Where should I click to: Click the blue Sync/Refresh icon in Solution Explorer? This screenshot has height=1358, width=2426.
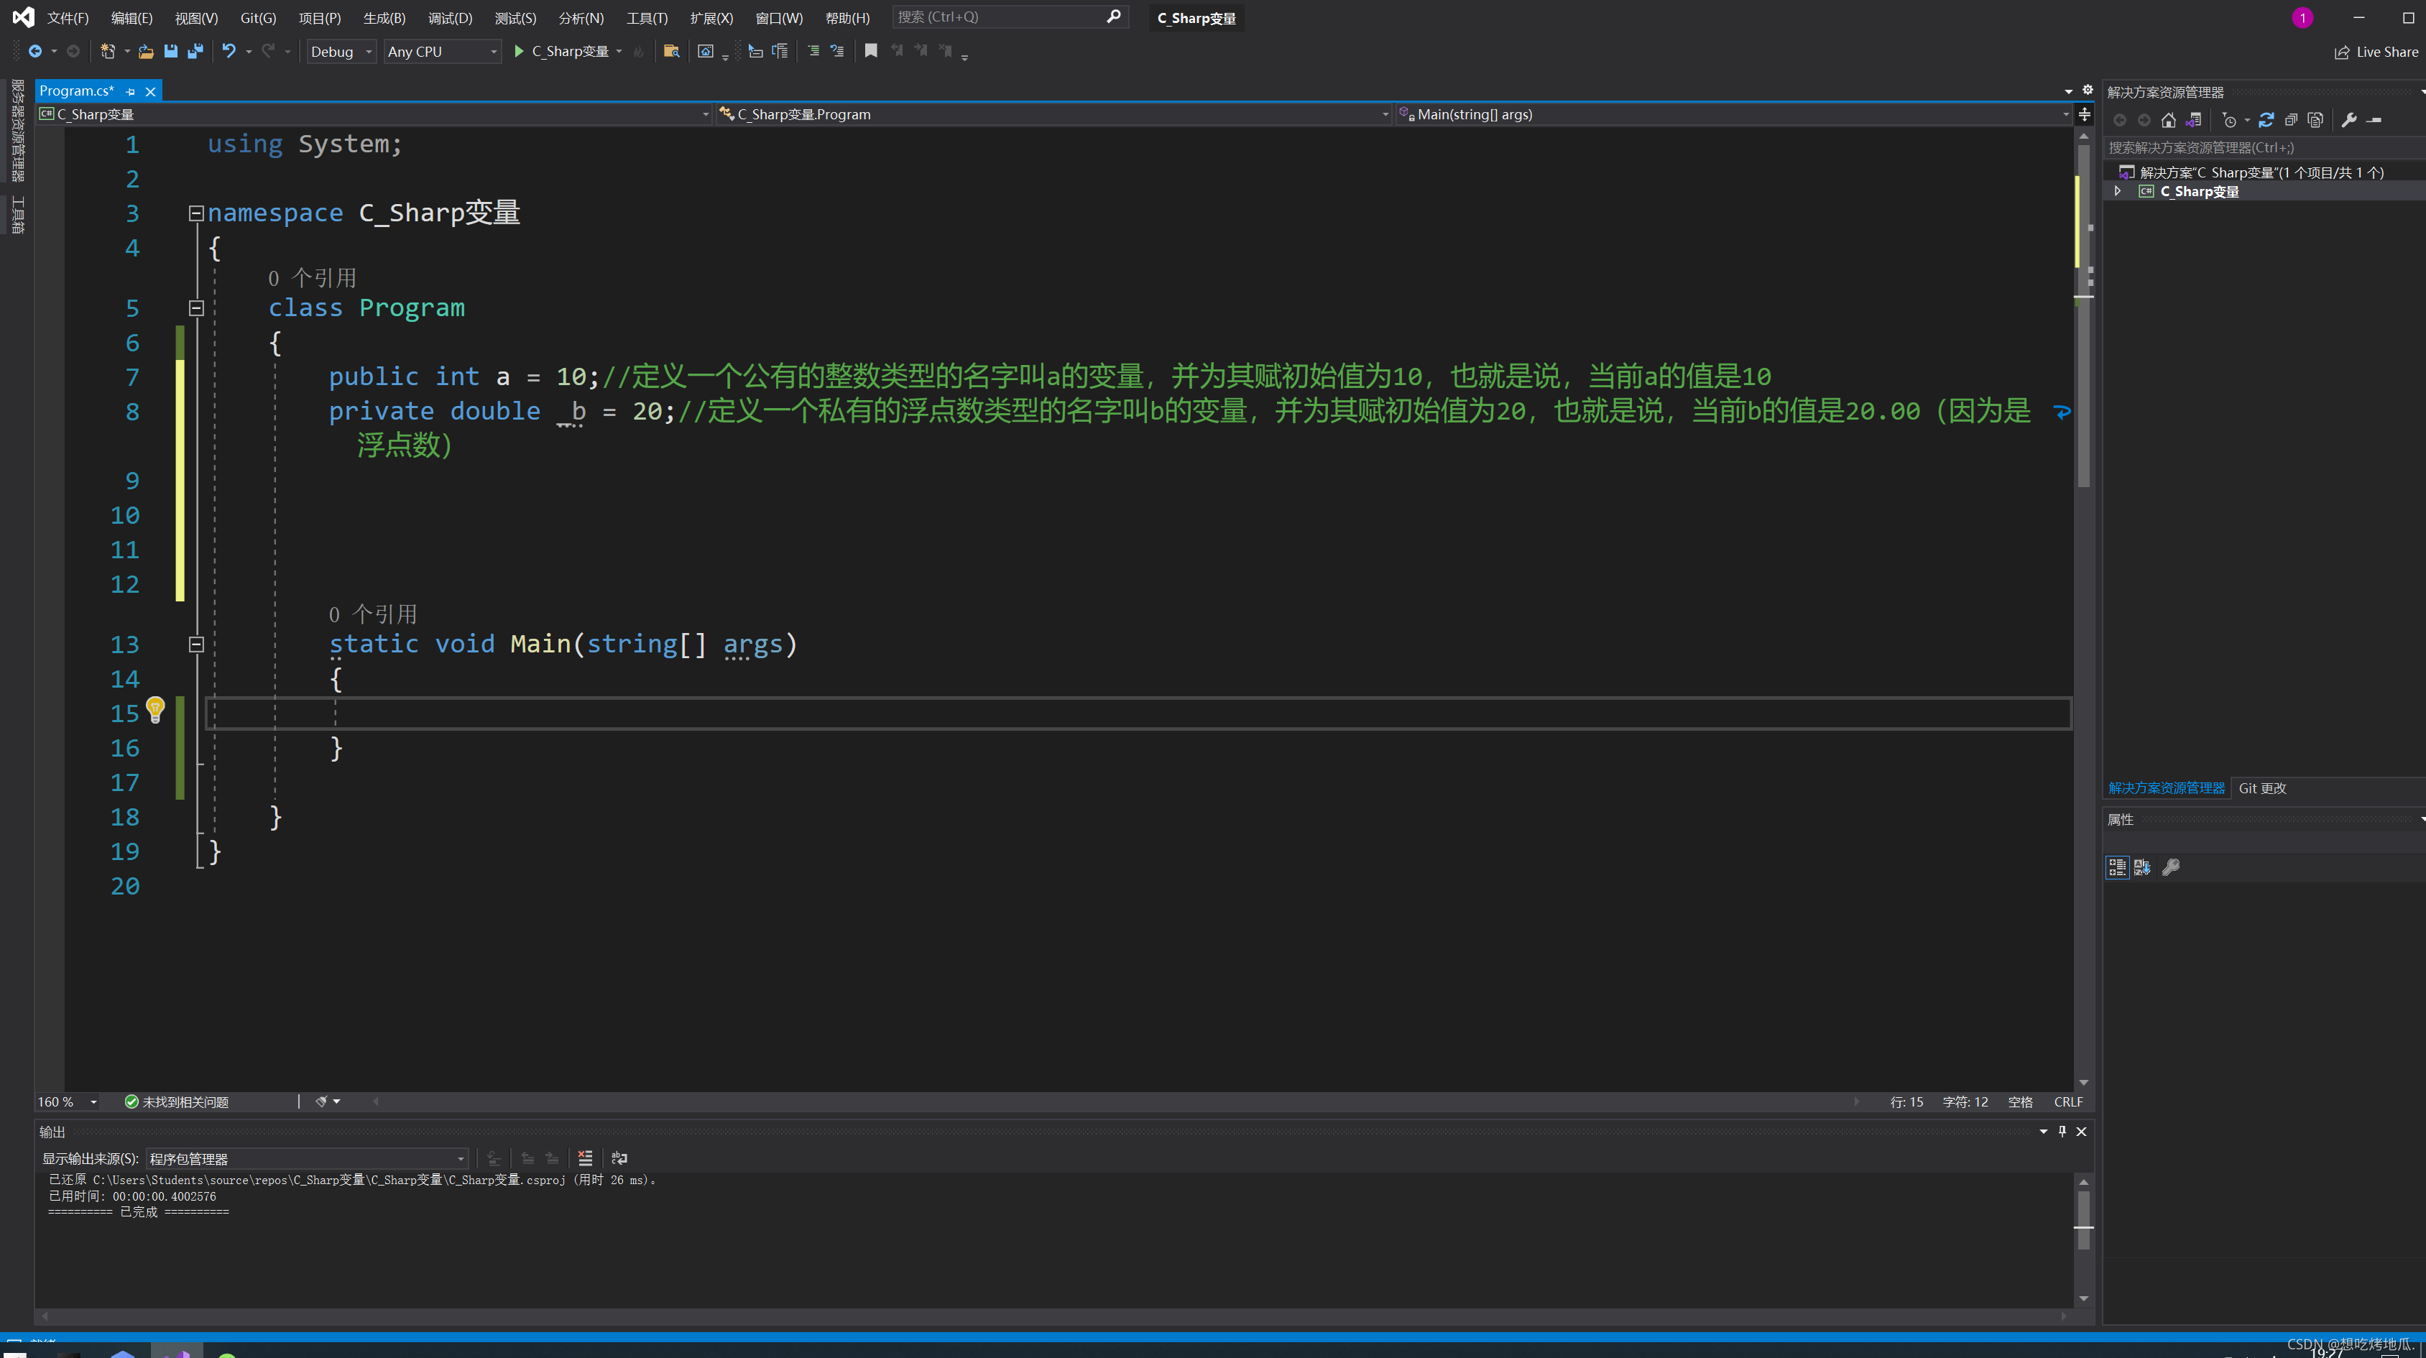[2267, 121]
